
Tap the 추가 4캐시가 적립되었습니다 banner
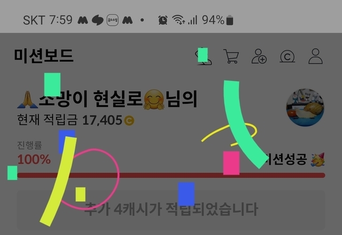point(171,210)
